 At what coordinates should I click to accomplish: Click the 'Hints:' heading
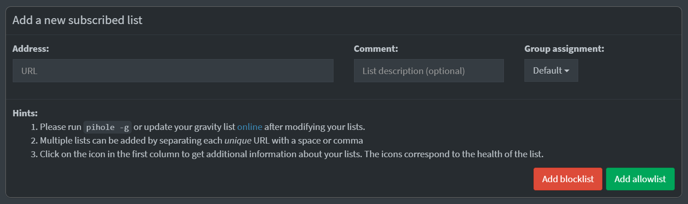tap(25, 113)
